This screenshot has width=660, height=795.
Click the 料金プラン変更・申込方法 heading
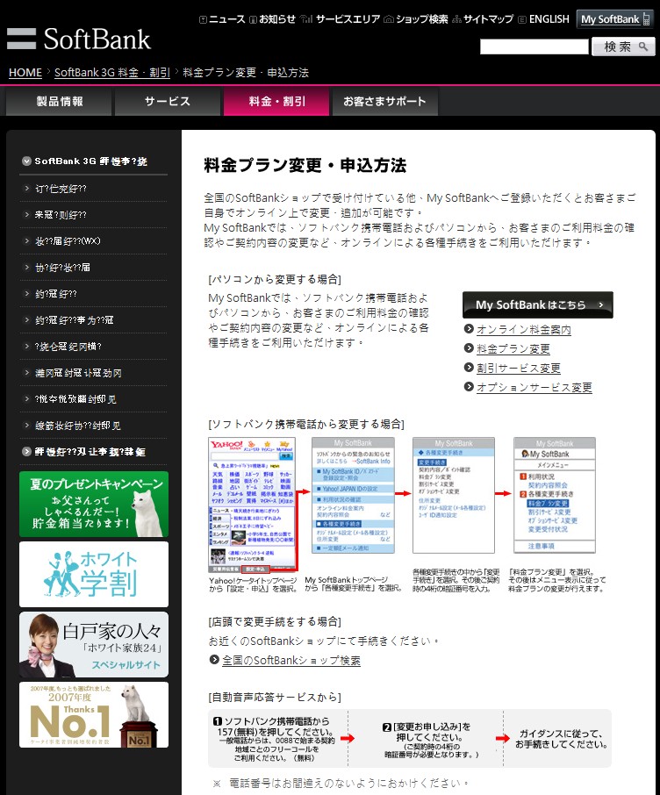(305, 165)
